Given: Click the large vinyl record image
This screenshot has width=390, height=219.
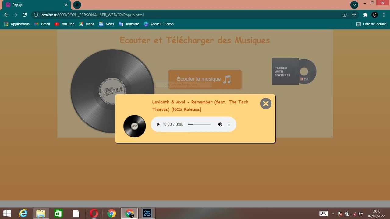Looking at the screenshot, I should pos(112,91).
